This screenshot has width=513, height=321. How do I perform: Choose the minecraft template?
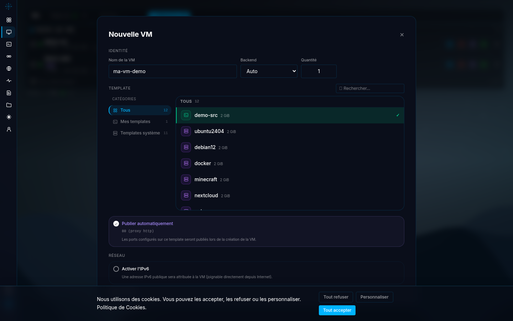[290, 179]
